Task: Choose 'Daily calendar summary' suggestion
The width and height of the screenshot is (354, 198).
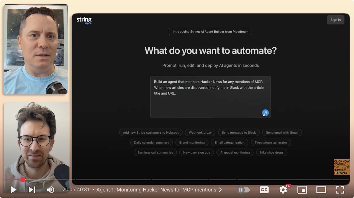Action: [x=151, y=142]
